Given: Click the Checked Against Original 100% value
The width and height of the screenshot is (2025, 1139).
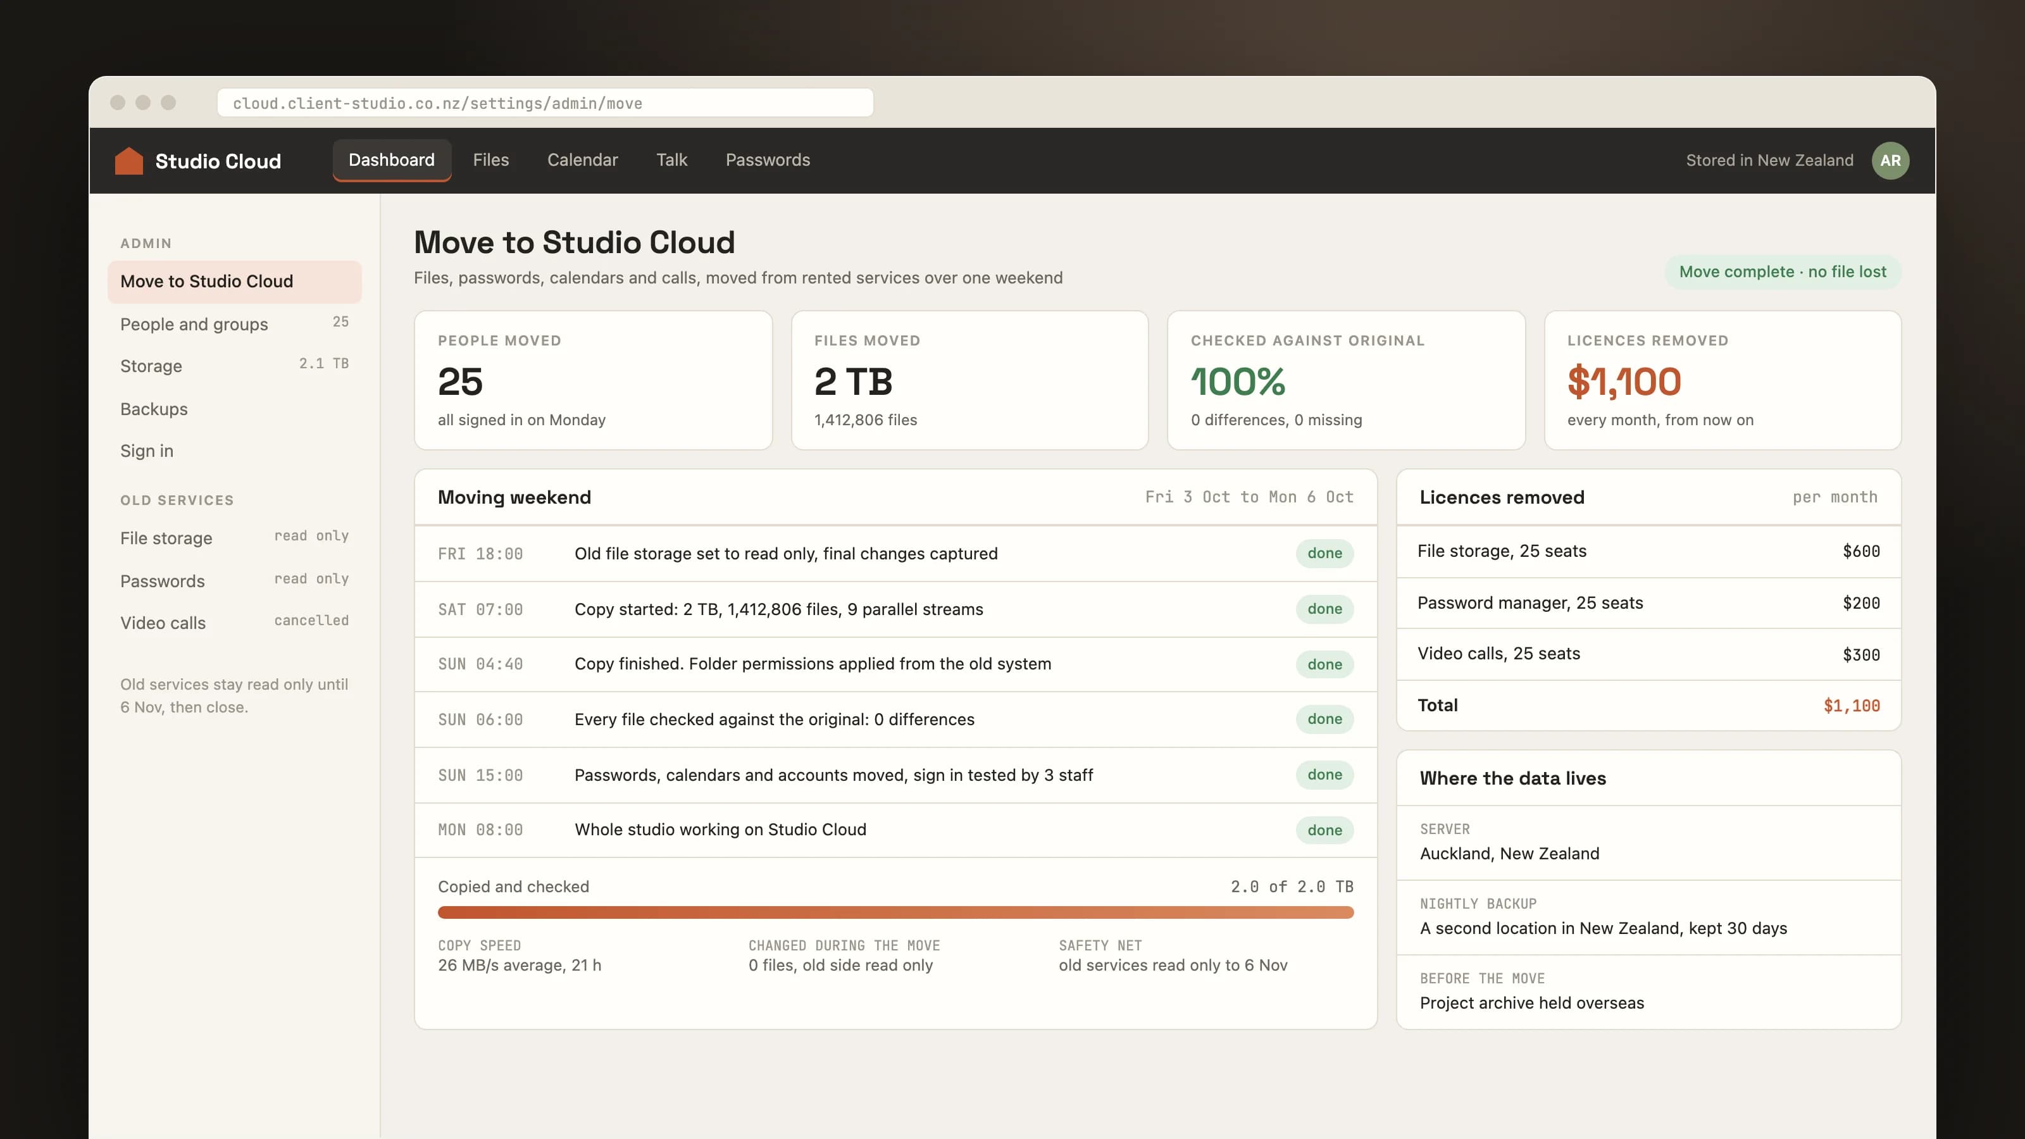Looking at the screenshot, I should click(x=1237, y=382).
